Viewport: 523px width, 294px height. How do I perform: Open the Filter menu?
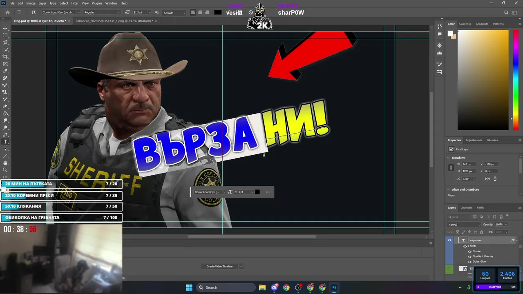pos(75,3)
